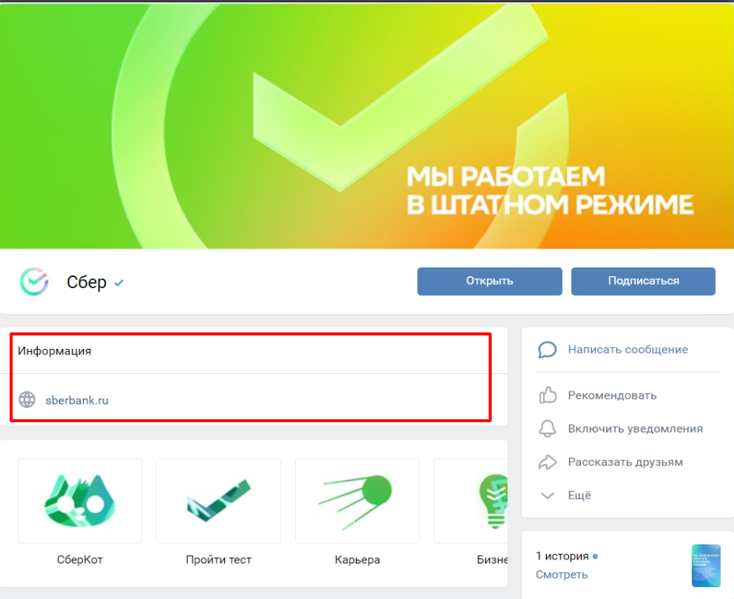This screenshot has width=734, height=599.
Task: Click the globe icon next to sberbank.ru
Action: (x=28, y=400)
